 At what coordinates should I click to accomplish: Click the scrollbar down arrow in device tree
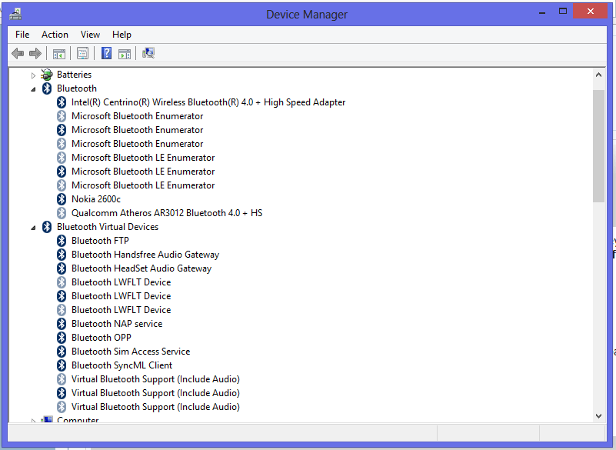(x=599, y=416)
